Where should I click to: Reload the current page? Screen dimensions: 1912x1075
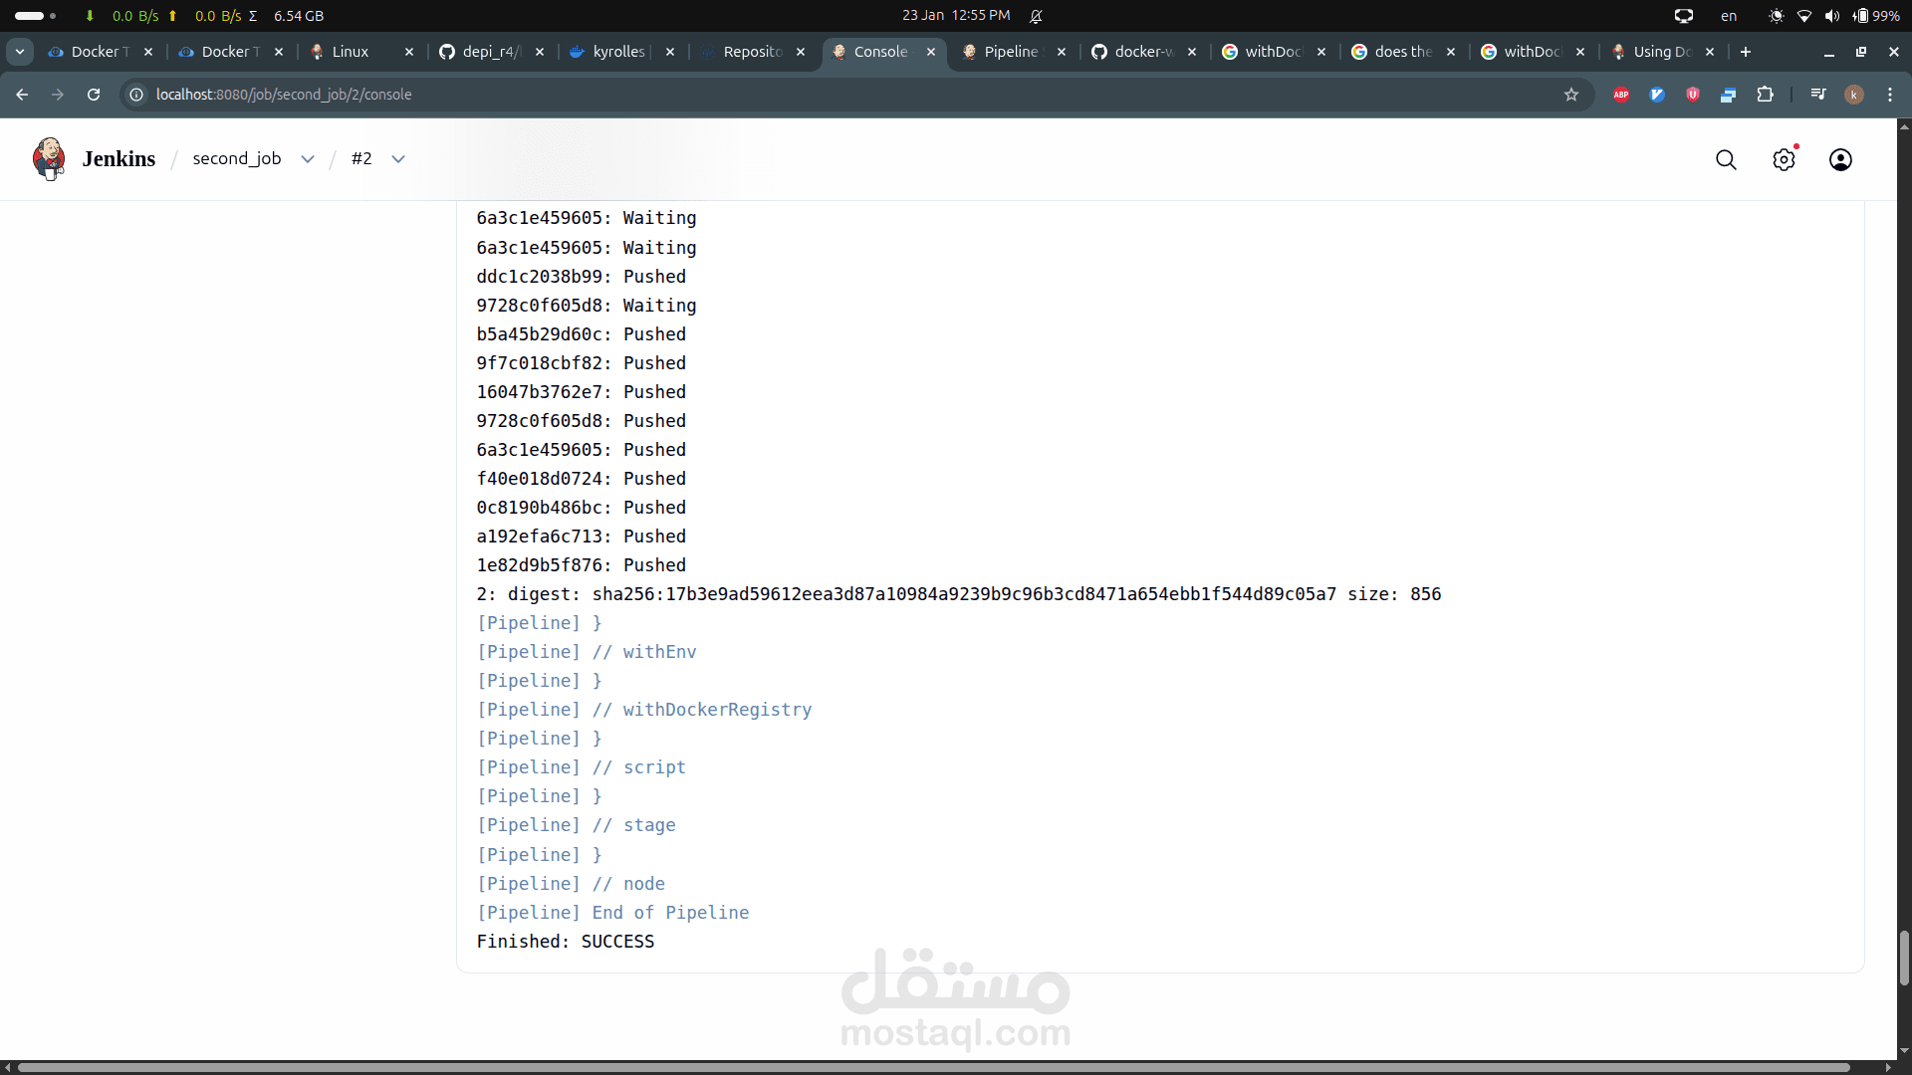pyautogui.click(x=94, y=95)
